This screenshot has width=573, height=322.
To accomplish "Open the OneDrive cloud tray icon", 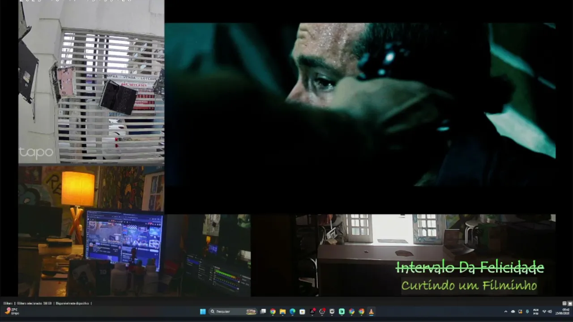I will click(x=513, y=312).
